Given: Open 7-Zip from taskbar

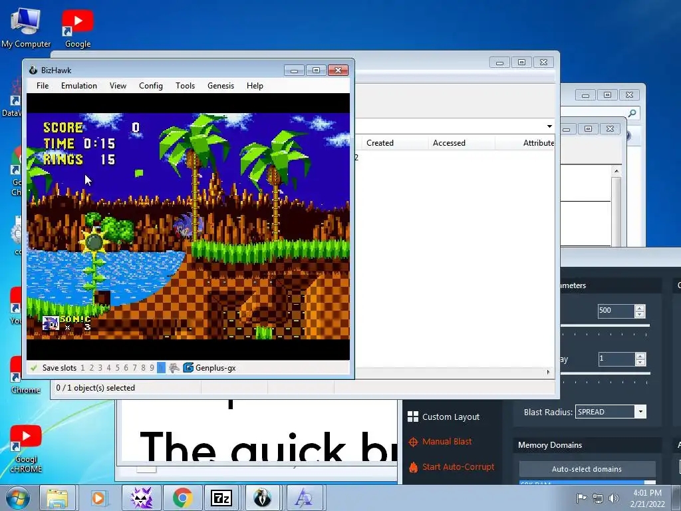Looking at the screenshot, I should coord(221,498).
